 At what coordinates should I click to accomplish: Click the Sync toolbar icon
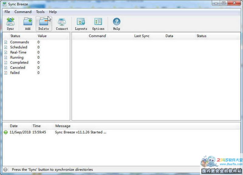tap(10, 21)
